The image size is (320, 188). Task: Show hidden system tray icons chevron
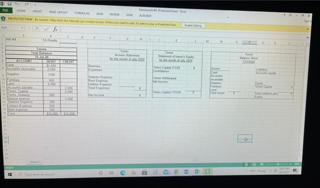click(271, 171)
